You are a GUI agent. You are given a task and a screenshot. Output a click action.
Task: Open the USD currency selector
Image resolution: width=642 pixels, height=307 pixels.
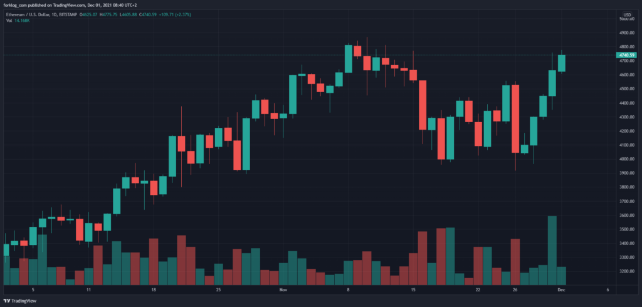[626, 14]
